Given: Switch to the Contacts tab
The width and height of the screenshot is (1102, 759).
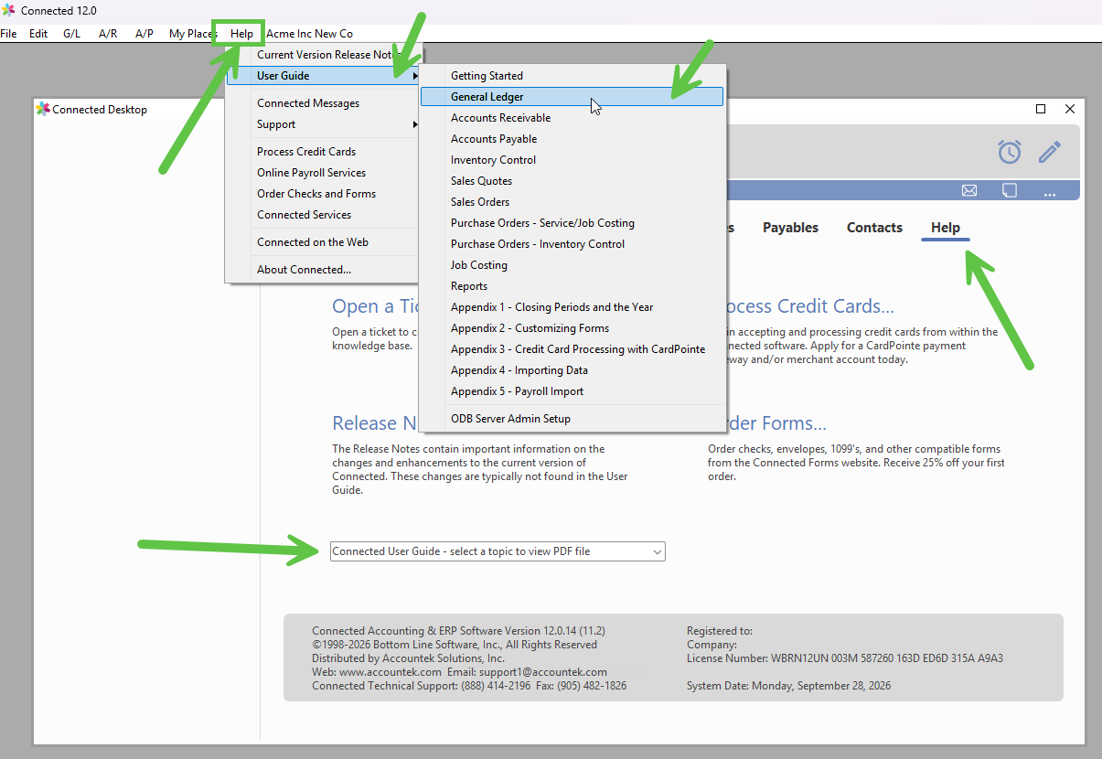Looking at the screenshot, I should pos(874,228).
